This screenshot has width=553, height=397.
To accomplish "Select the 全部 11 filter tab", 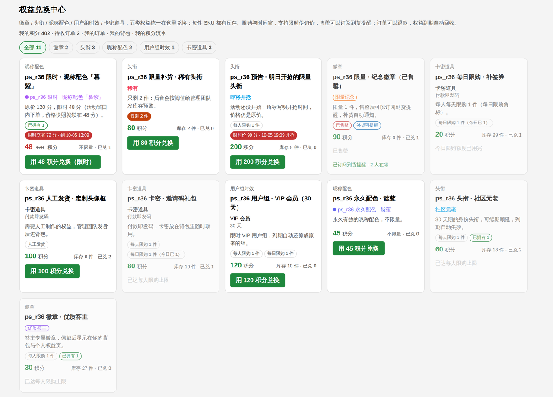I will (x=33, y=48).
